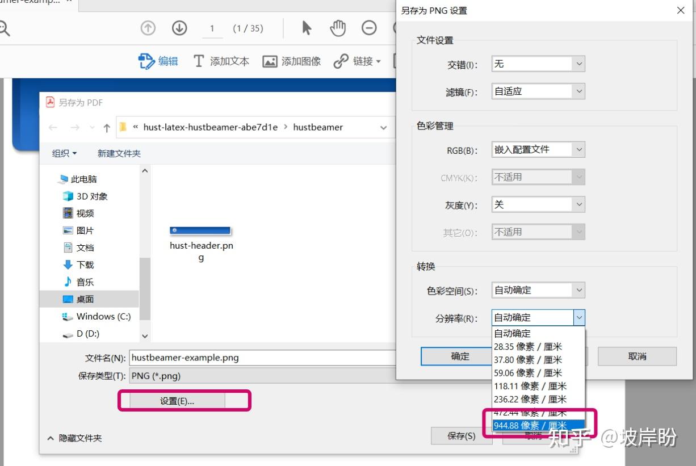Go to next page with down arrow icon
Image resolution: width=696 pixels, height=466 pixels.
[179, 27]
